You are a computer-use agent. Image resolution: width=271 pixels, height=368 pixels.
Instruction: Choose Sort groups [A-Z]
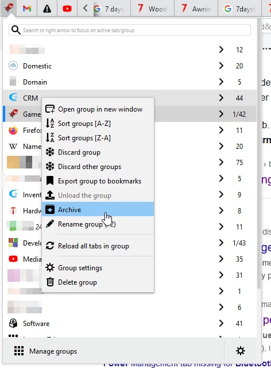point(98,124)
